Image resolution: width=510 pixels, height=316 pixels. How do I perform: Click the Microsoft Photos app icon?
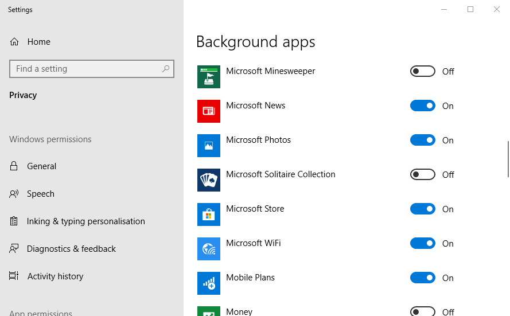pyautogui.click(x=209, y=146)
